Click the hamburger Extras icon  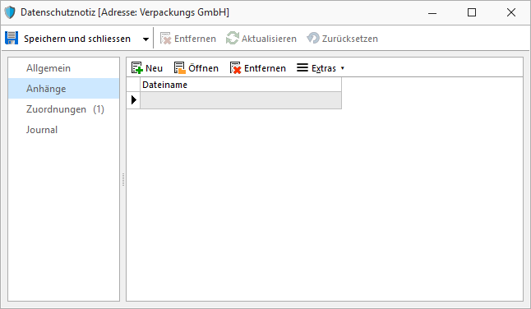tap(302, 67)
